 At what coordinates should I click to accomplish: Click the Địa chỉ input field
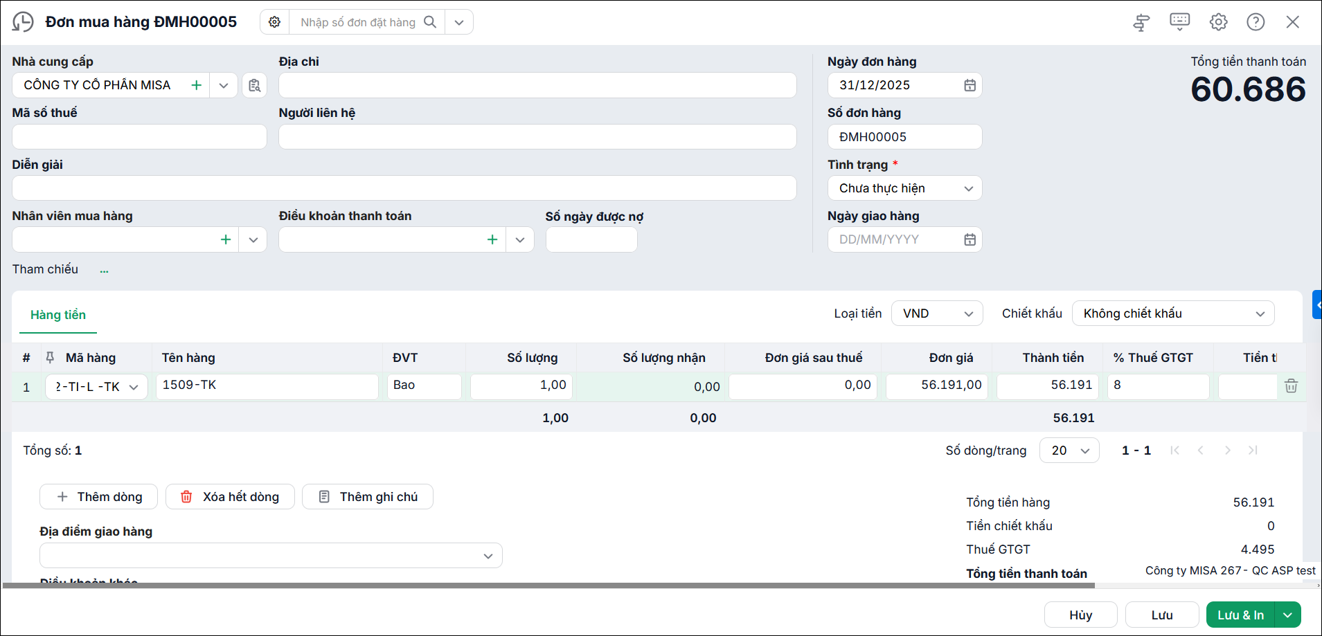(537, 85)
